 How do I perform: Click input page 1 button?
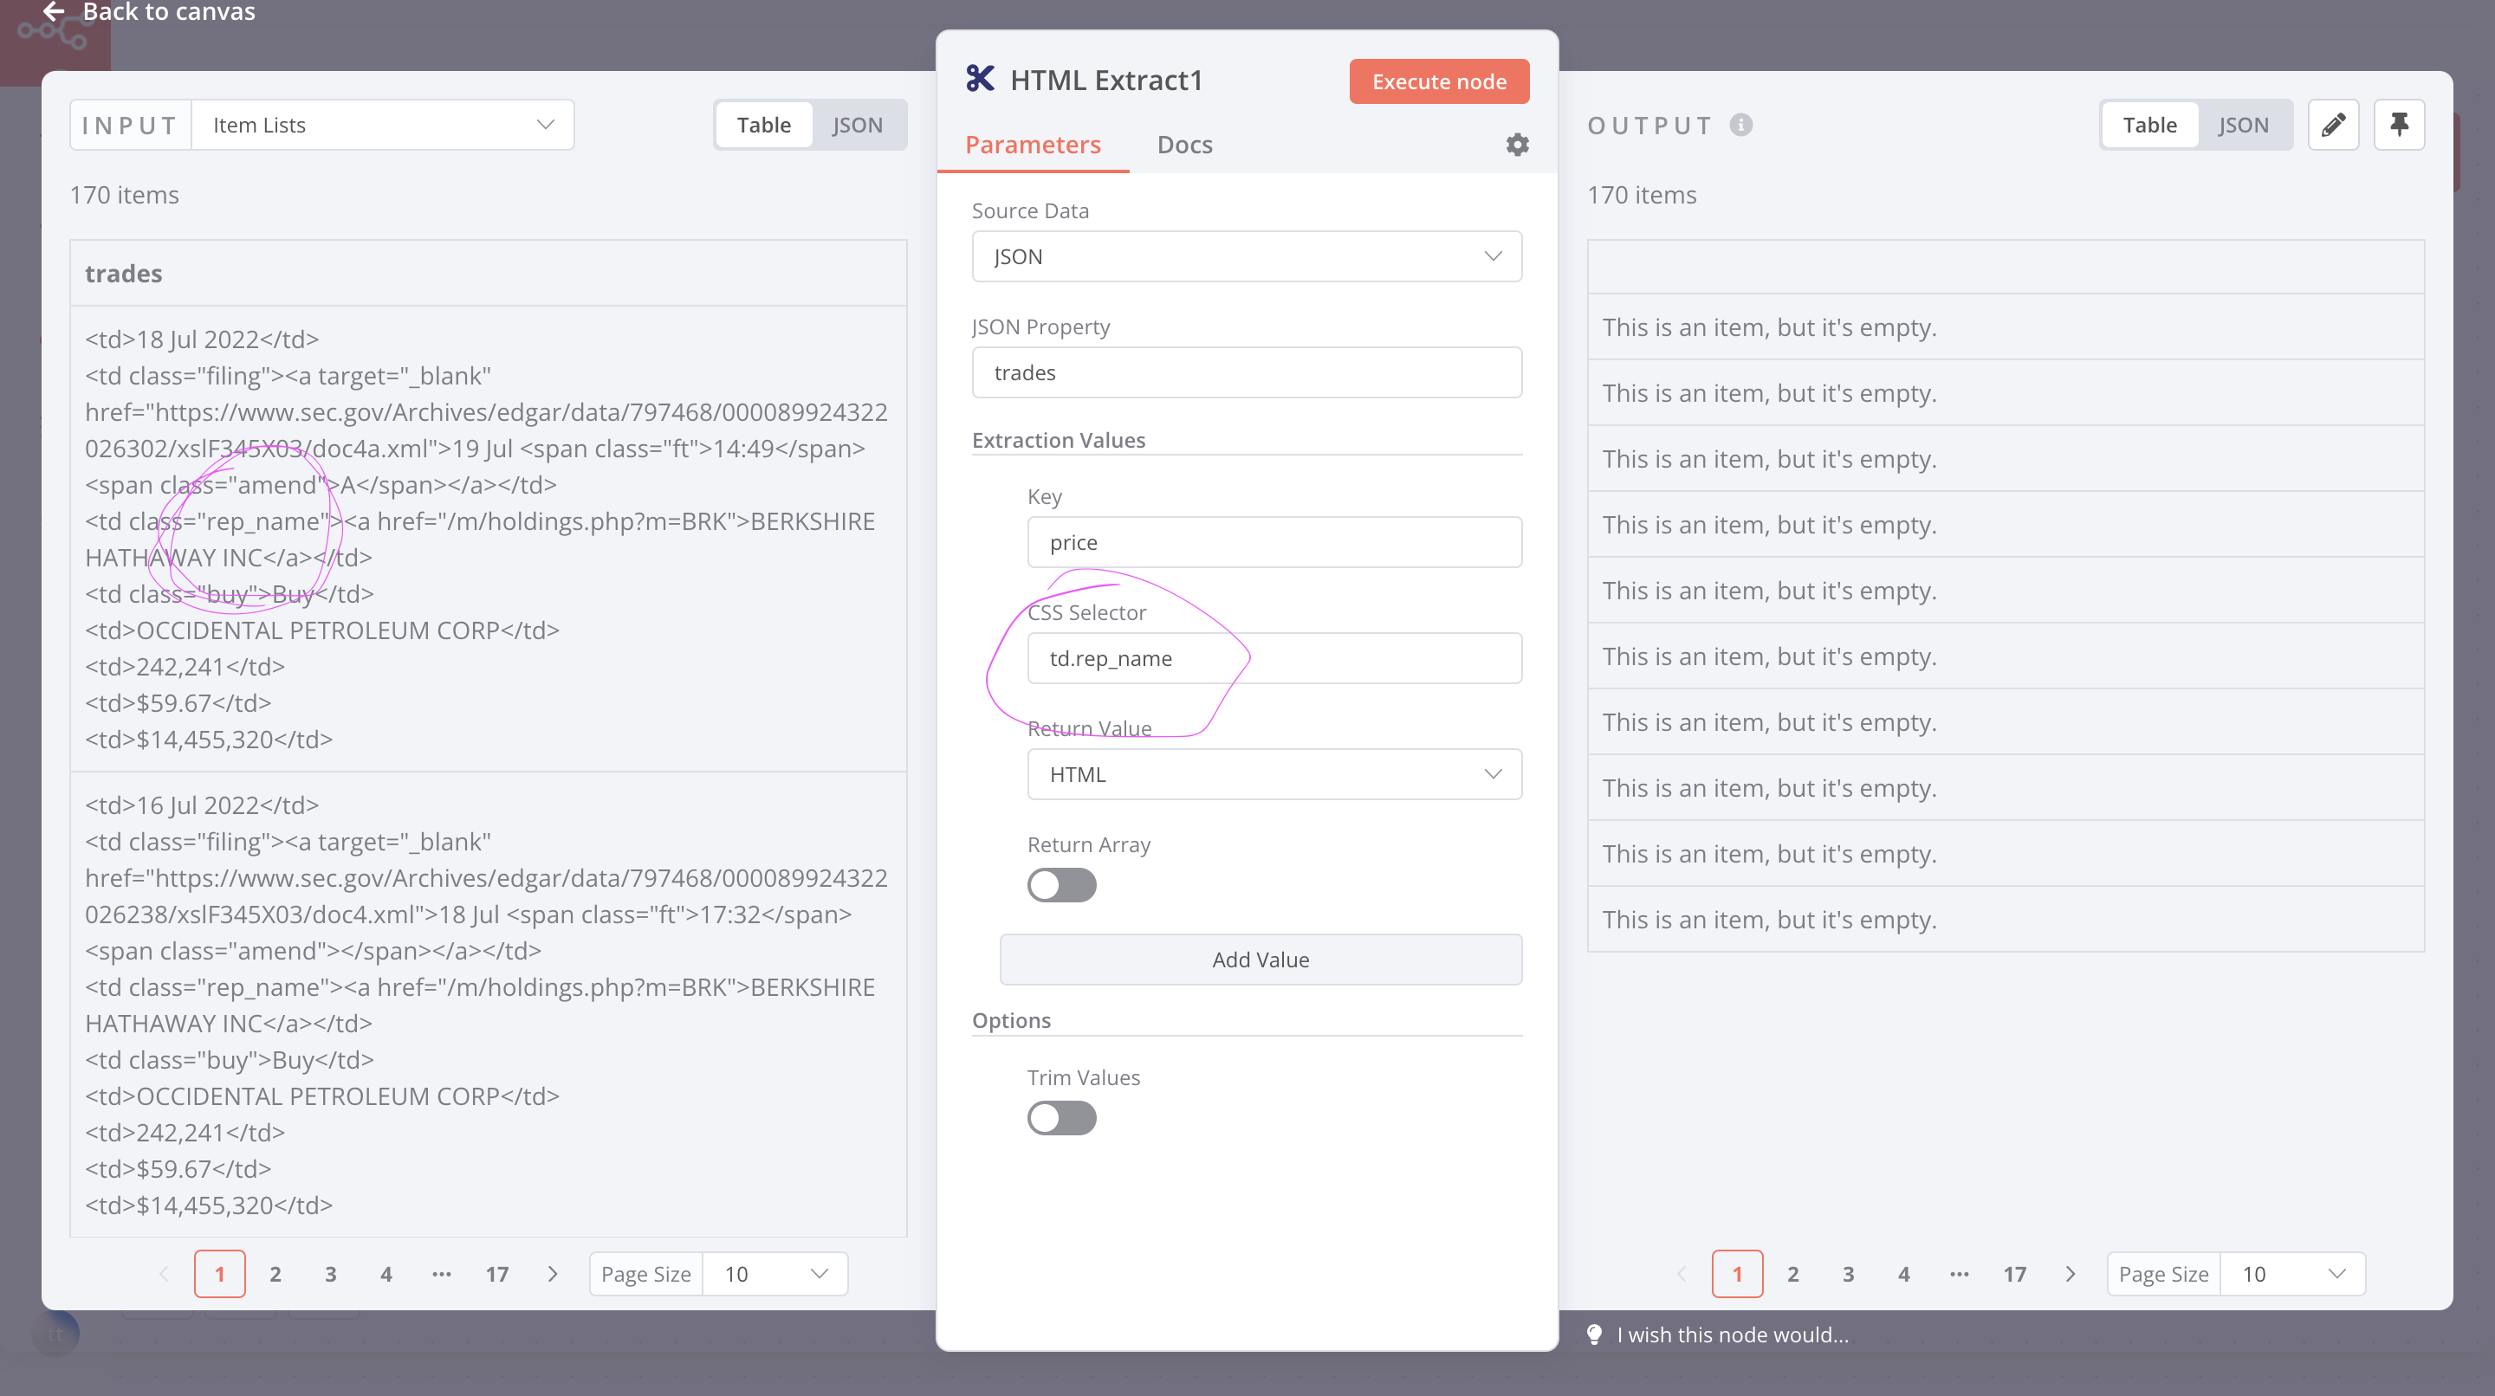pyautogui.click(x=220, y=1274)
